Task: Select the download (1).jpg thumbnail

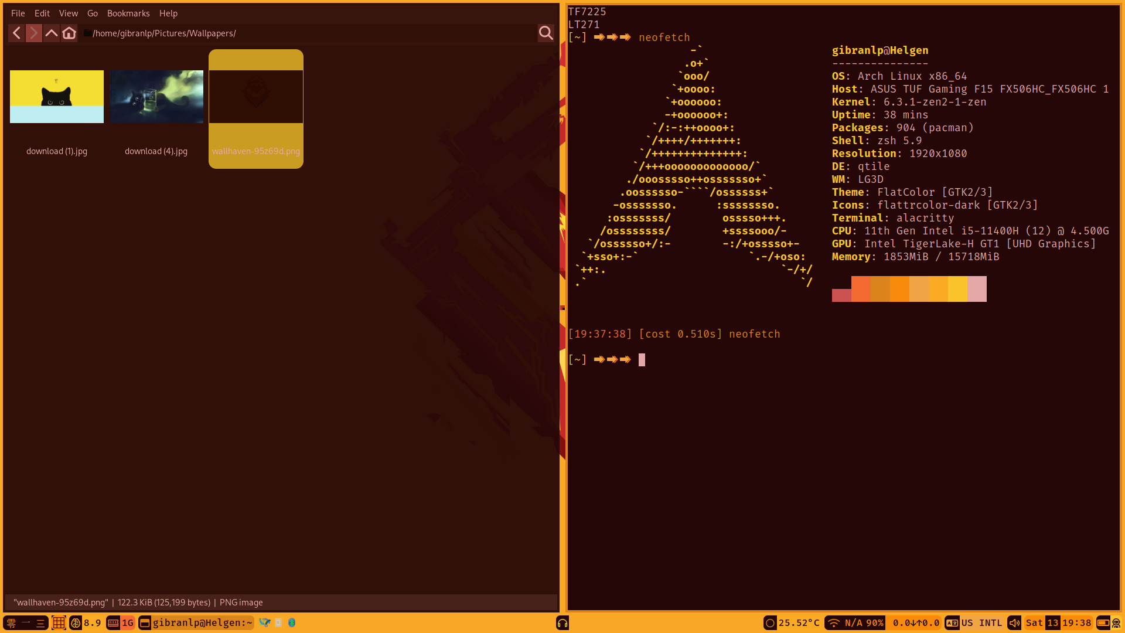Action: point(57,97)
